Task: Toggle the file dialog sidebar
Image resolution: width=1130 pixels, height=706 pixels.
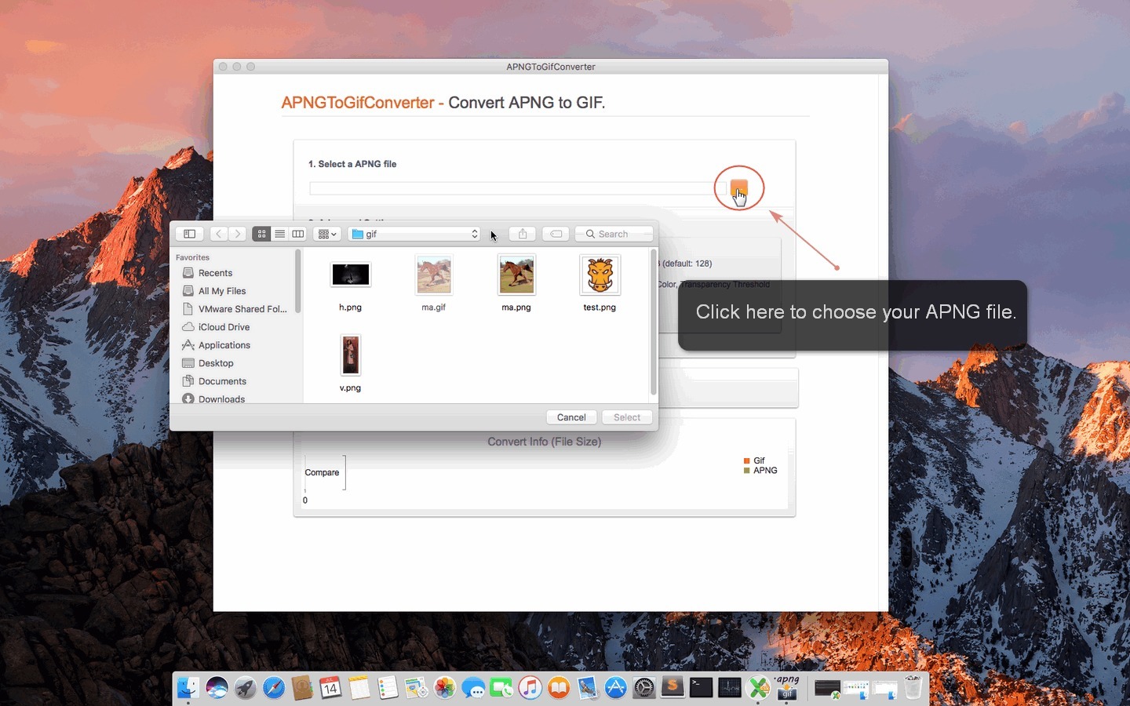Action: click(189, 234)
